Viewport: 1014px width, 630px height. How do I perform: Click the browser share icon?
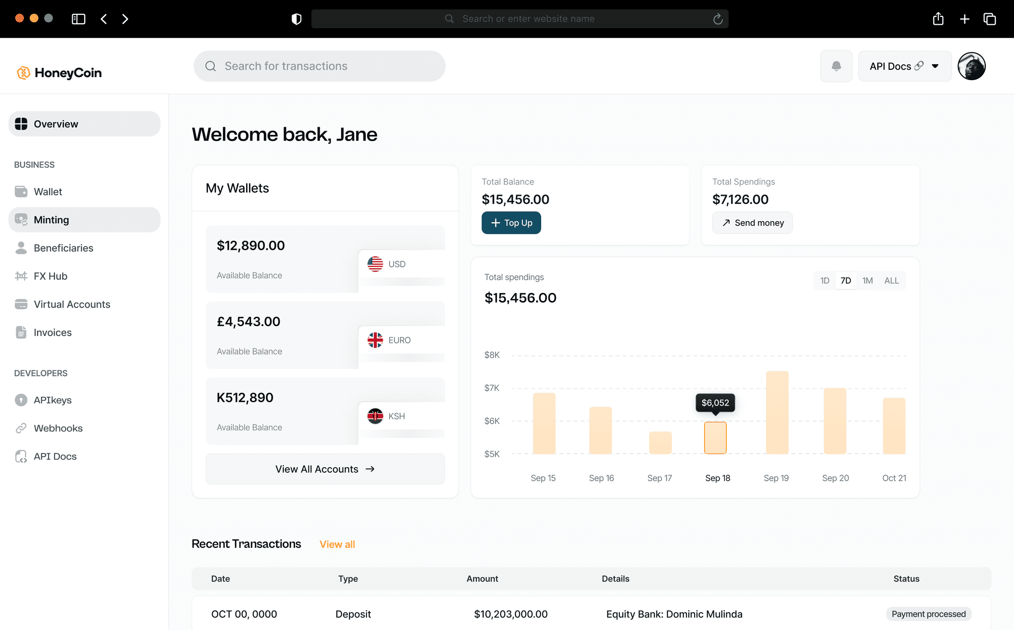point(938,19)
